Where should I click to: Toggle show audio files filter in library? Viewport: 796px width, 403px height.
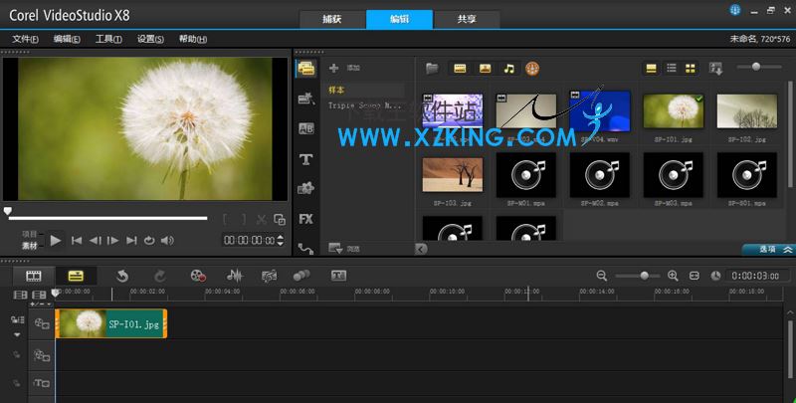point(509,69)
